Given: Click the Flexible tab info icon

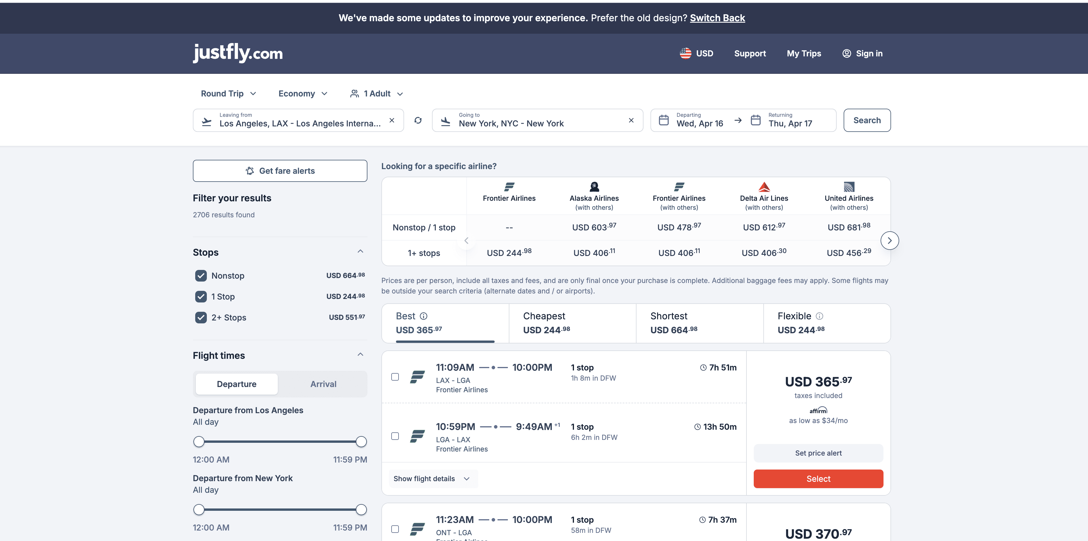Looking at the screenshot, I should (819, 316).
